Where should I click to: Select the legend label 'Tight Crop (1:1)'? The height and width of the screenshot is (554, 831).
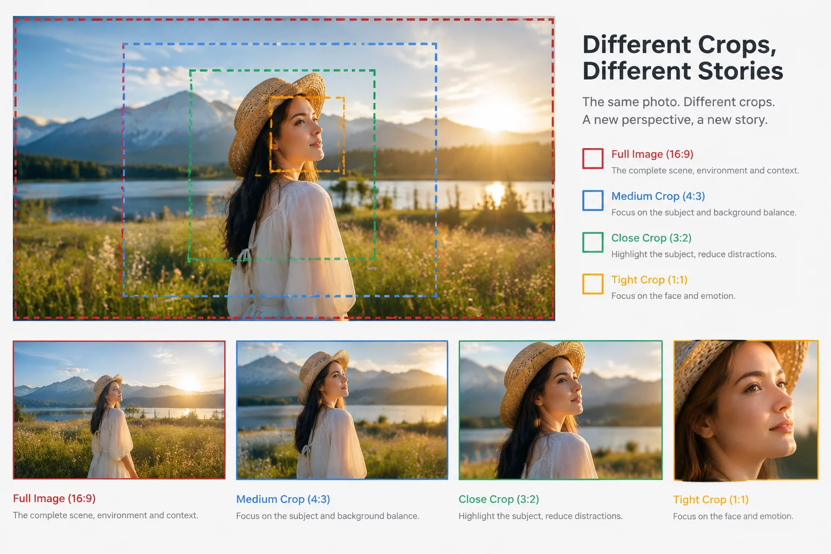pos(649,280)
